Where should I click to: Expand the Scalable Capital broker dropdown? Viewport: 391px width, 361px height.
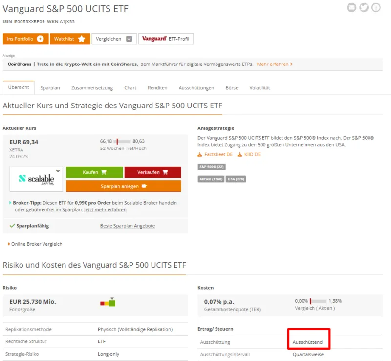[x=58, y=171]
